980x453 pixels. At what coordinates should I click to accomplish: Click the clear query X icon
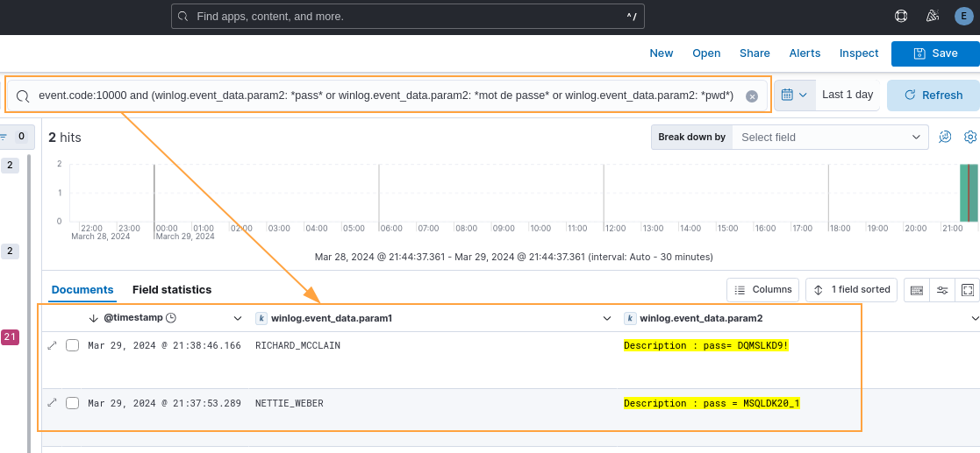pos(752,96)
